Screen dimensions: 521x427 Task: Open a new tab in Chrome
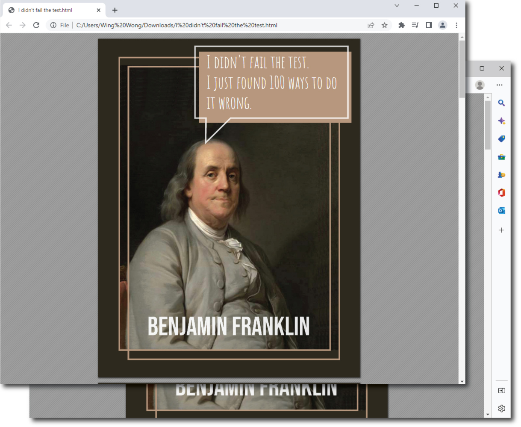[115, 10]
